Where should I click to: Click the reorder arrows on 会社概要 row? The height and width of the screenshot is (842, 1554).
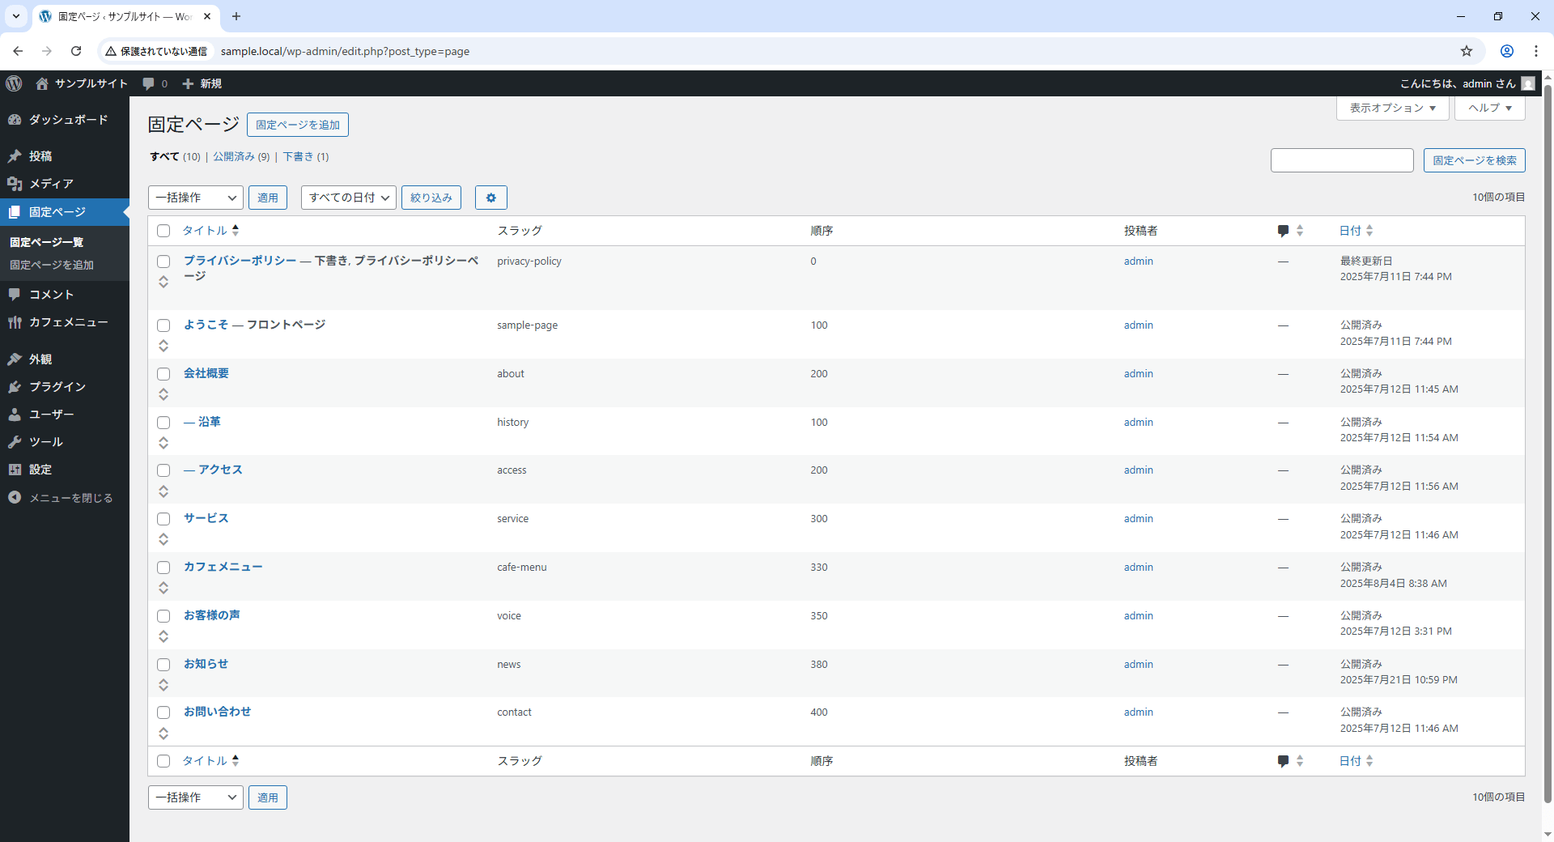163,394
